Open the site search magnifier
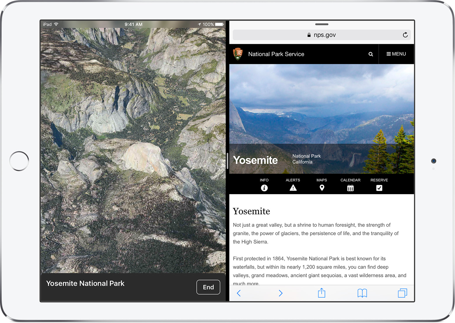 [x=371, y=54]
